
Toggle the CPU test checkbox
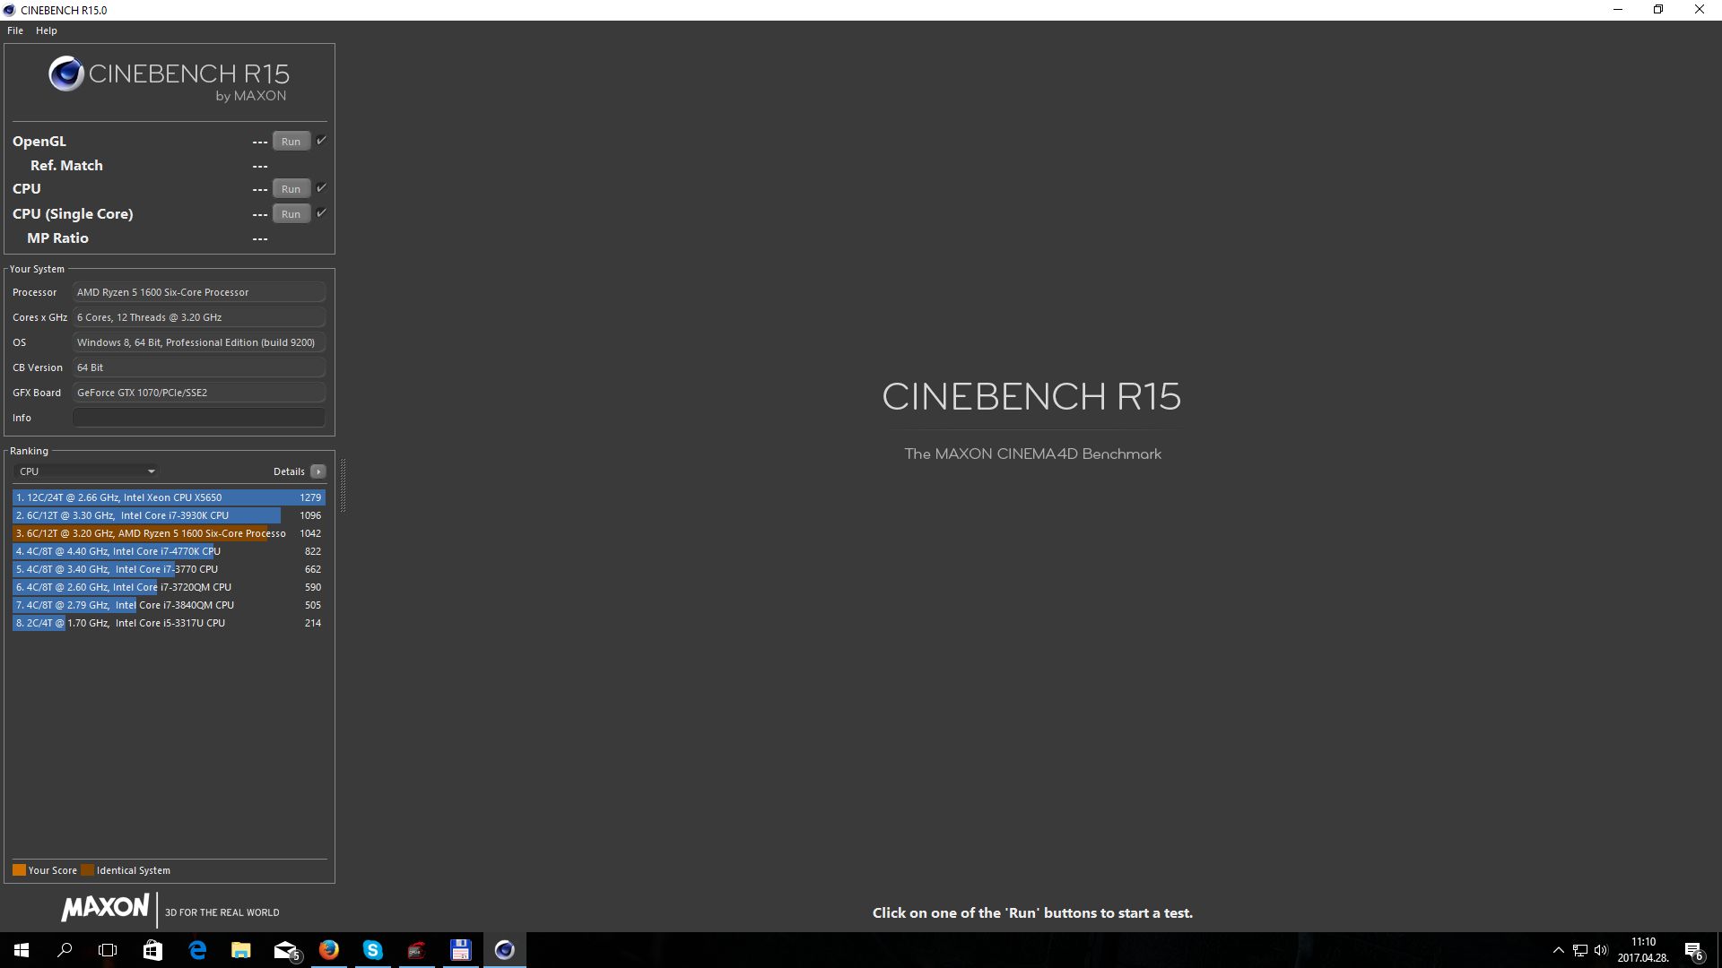pos(321,188)
